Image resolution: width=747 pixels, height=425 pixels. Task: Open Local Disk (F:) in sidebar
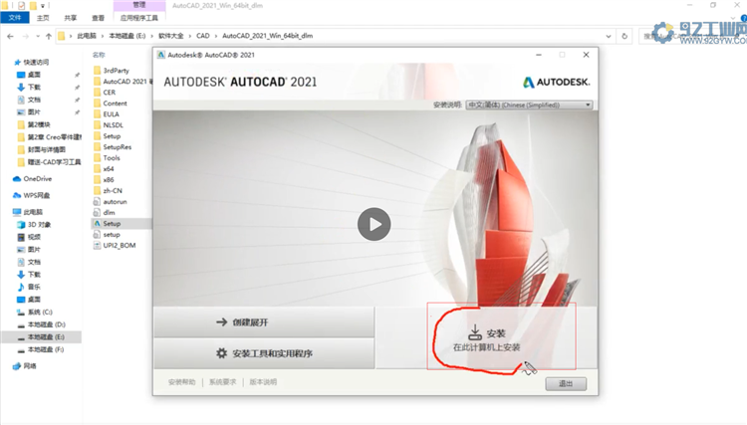point(46,349)
